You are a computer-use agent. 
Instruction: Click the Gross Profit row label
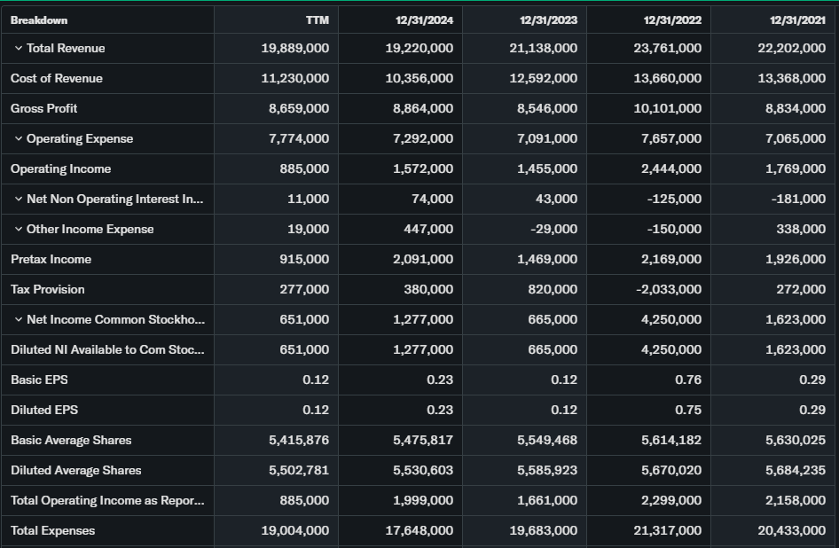pyautogui.click(x=44, y=109)
